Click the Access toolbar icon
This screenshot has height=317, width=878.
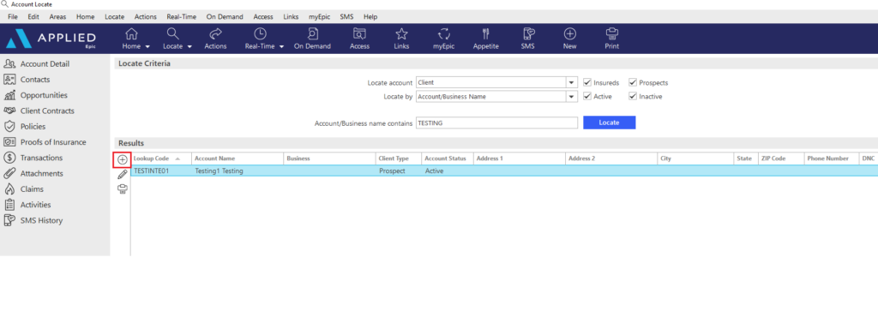coord(359,33)
